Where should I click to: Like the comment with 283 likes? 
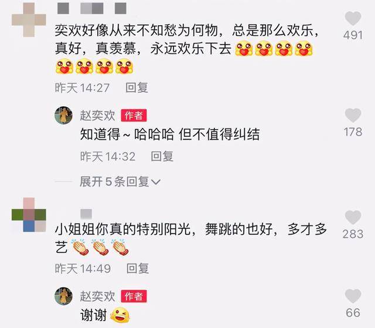353,217
